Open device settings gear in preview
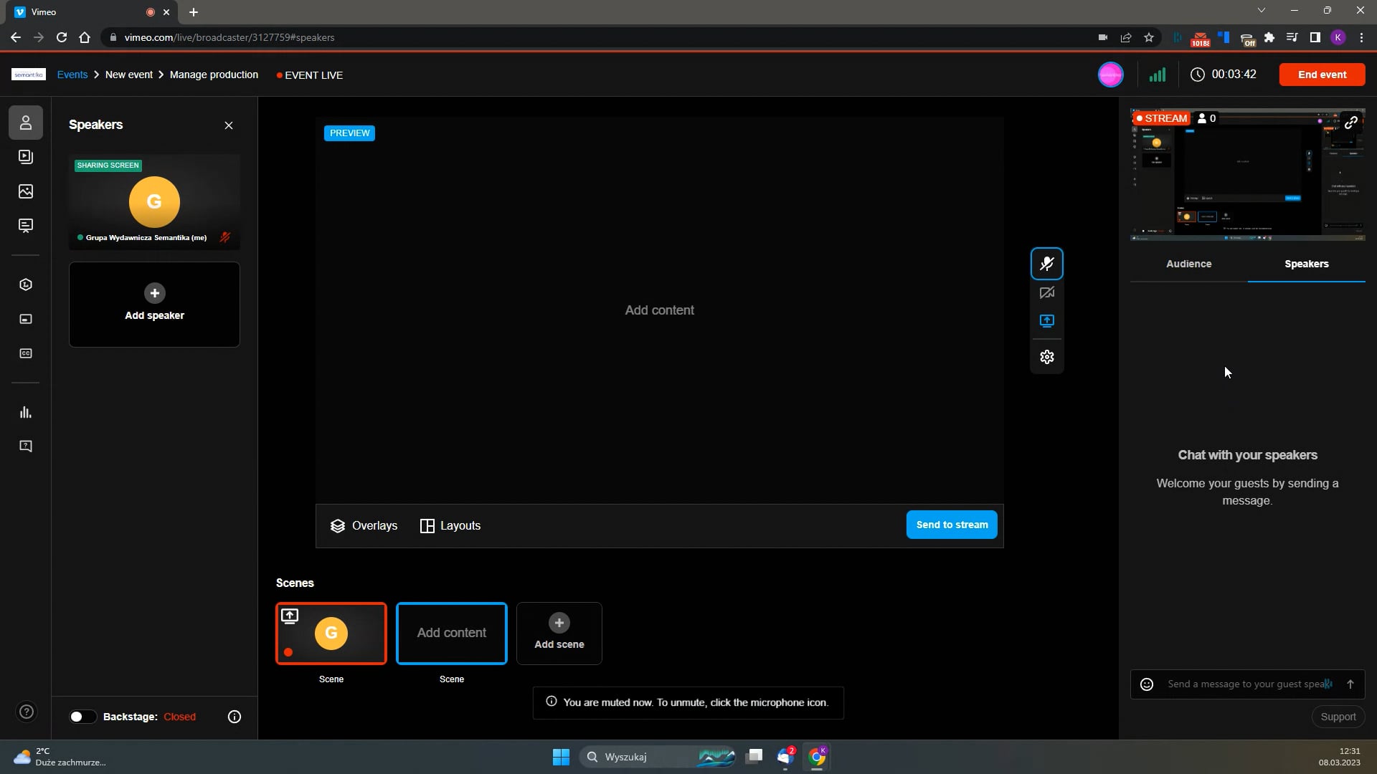Screen dimensions: 1377x774 point(1047,357)
